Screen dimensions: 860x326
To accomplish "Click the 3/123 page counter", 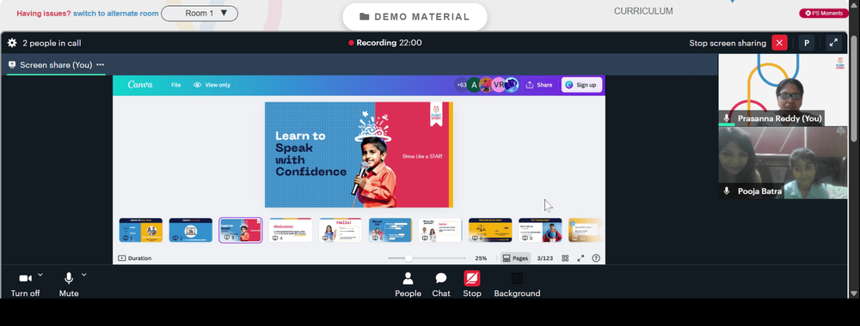I will (544, 258).
